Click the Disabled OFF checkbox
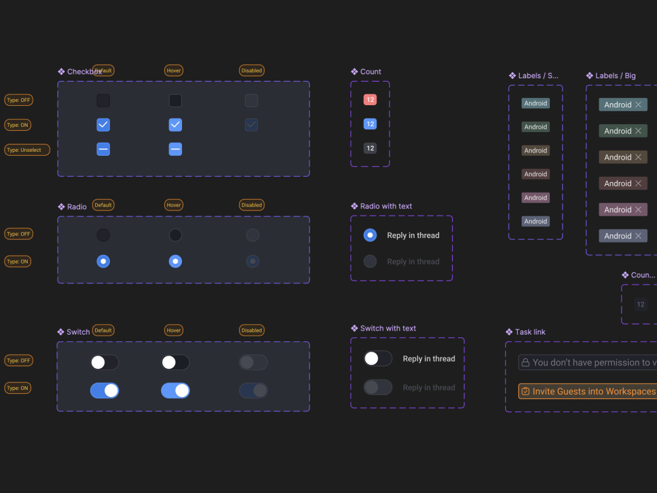The image size is (657, 493). [252, 101]
